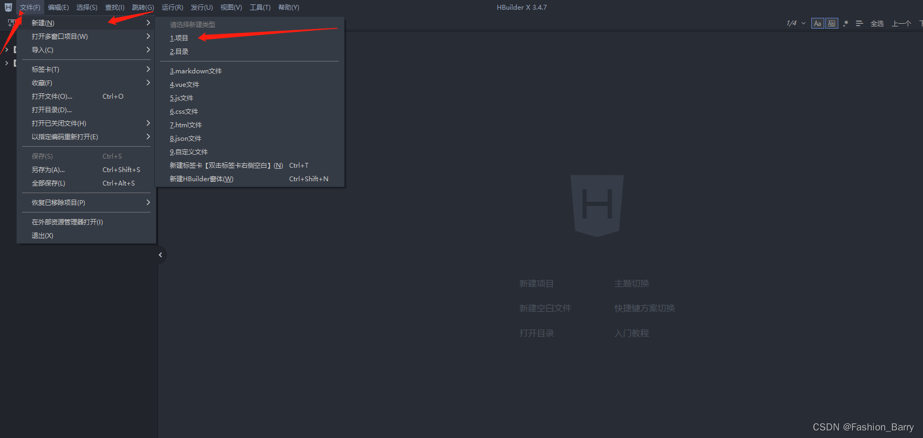This screenshot has width=923, height=438.
Task: Expand the 以指定编码重新打开(E) submenu
Action: (87, 137)
